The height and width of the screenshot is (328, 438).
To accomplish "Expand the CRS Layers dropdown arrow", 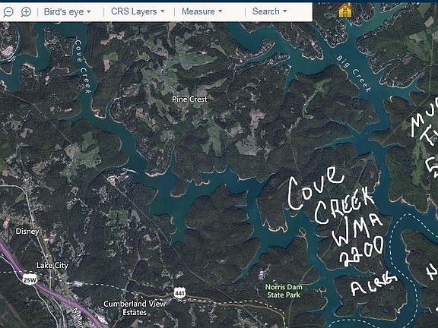I will 163,11.
